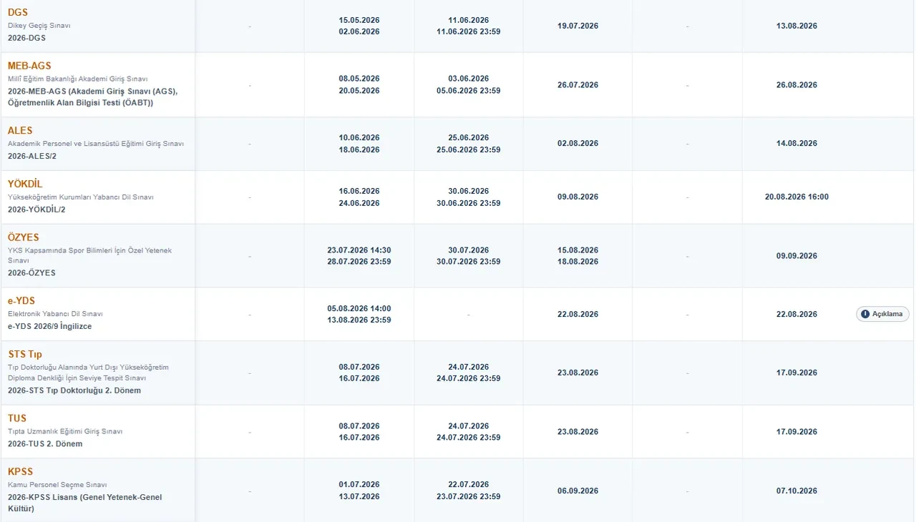Open the YÖKDİL exam entry
The width and height of the screenshot is (916, 522).
pyautogui.click(x=25, y=184)
